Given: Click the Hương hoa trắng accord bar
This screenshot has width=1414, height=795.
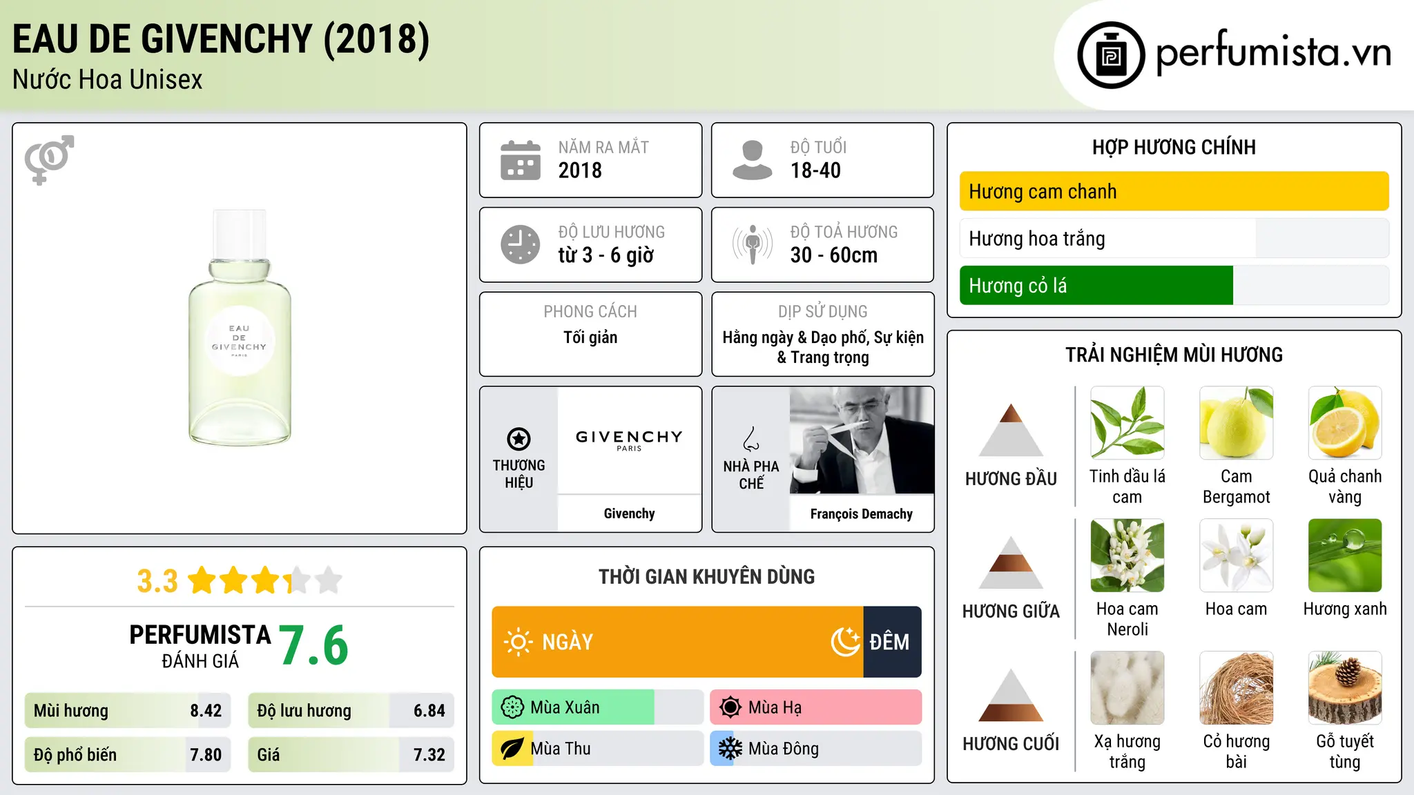Looking at the screenshot, I should tap(1174, 238).
